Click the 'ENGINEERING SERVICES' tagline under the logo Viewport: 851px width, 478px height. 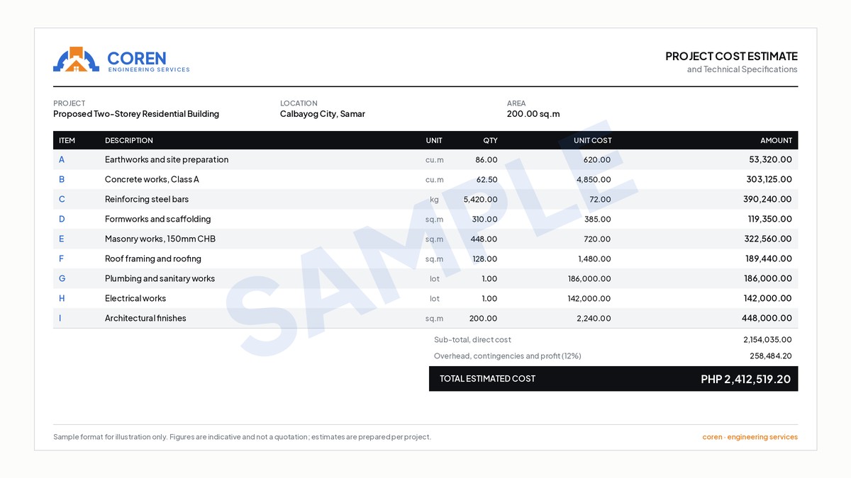(x=149, y=70)
